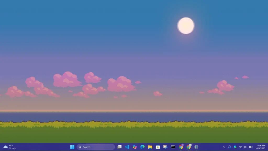268x151 pixels.
Task: Open Settings gear app in taskbar
Action: [x=196, y=147]
